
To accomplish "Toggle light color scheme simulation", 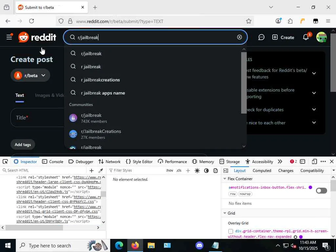I will point(197,171).
